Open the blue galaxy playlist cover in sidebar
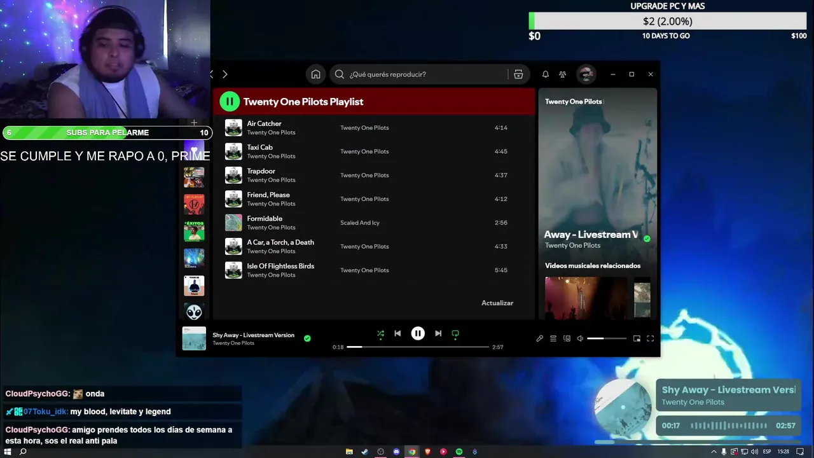 [194, 258]
